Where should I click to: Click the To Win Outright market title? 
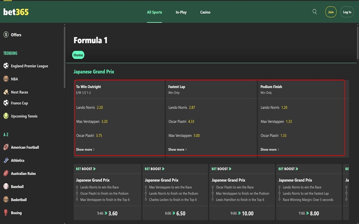click(x=88, y=87)
